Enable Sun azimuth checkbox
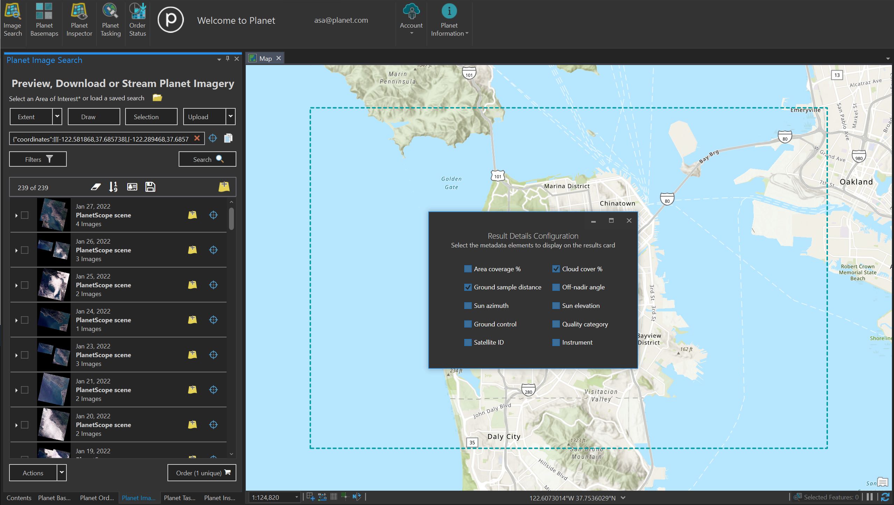Image resolution: width=894 pixels, height=505 pixels. [x=468, y=305]
